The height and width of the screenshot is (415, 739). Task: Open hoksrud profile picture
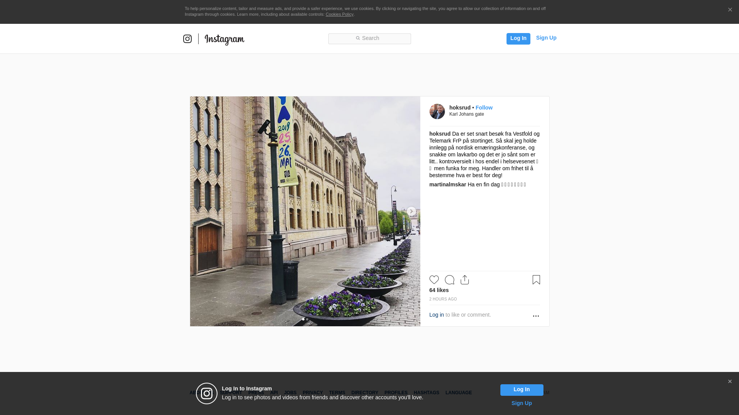pos(437,111)
